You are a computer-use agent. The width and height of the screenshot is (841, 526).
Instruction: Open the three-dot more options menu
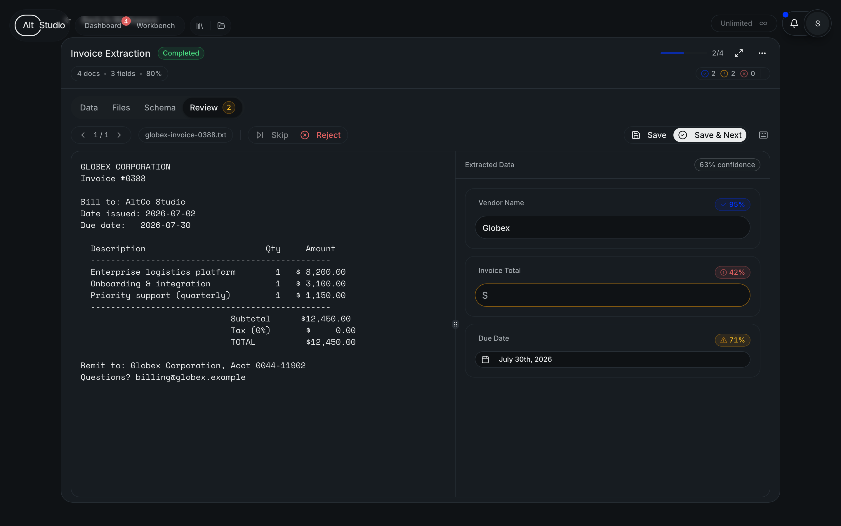pos(762,53)
